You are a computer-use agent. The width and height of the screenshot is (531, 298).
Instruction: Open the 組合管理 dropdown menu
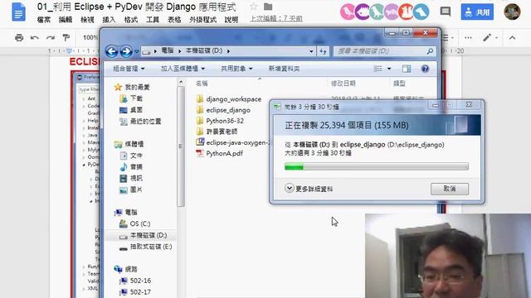tap(129, 69)
